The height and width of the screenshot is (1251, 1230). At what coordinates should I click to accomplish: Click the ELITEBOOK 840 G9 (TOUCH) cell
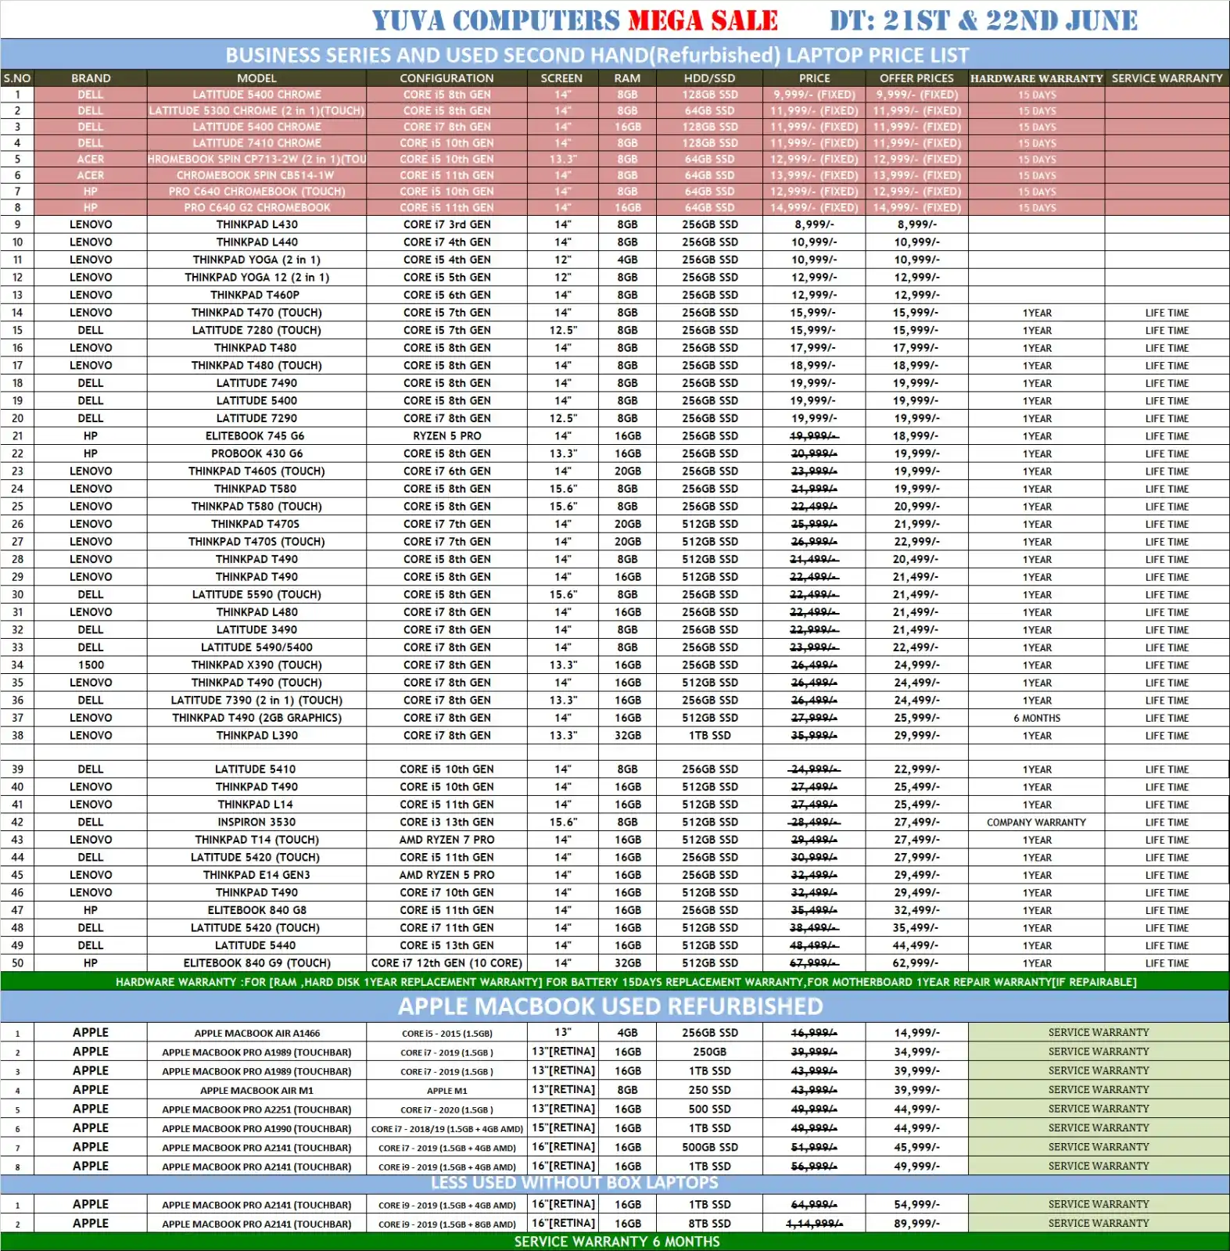click(x=256, y=963)
